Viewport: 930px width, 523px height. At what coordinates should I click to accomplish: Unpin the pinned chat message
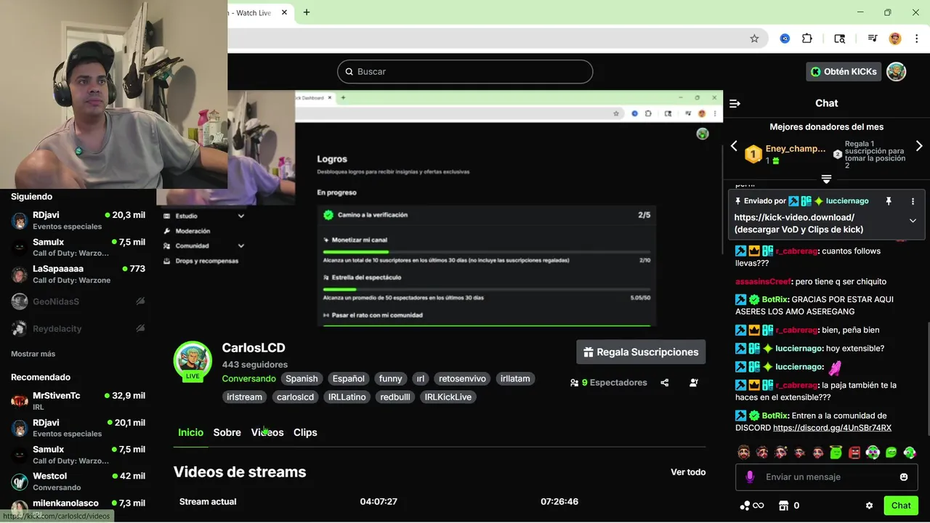(x=889, y=201)
